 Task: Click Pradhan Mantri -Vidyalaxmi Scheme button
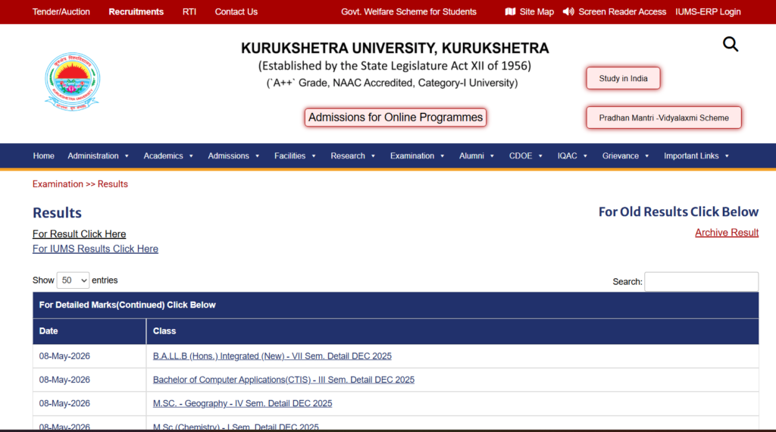click(664, 117)
